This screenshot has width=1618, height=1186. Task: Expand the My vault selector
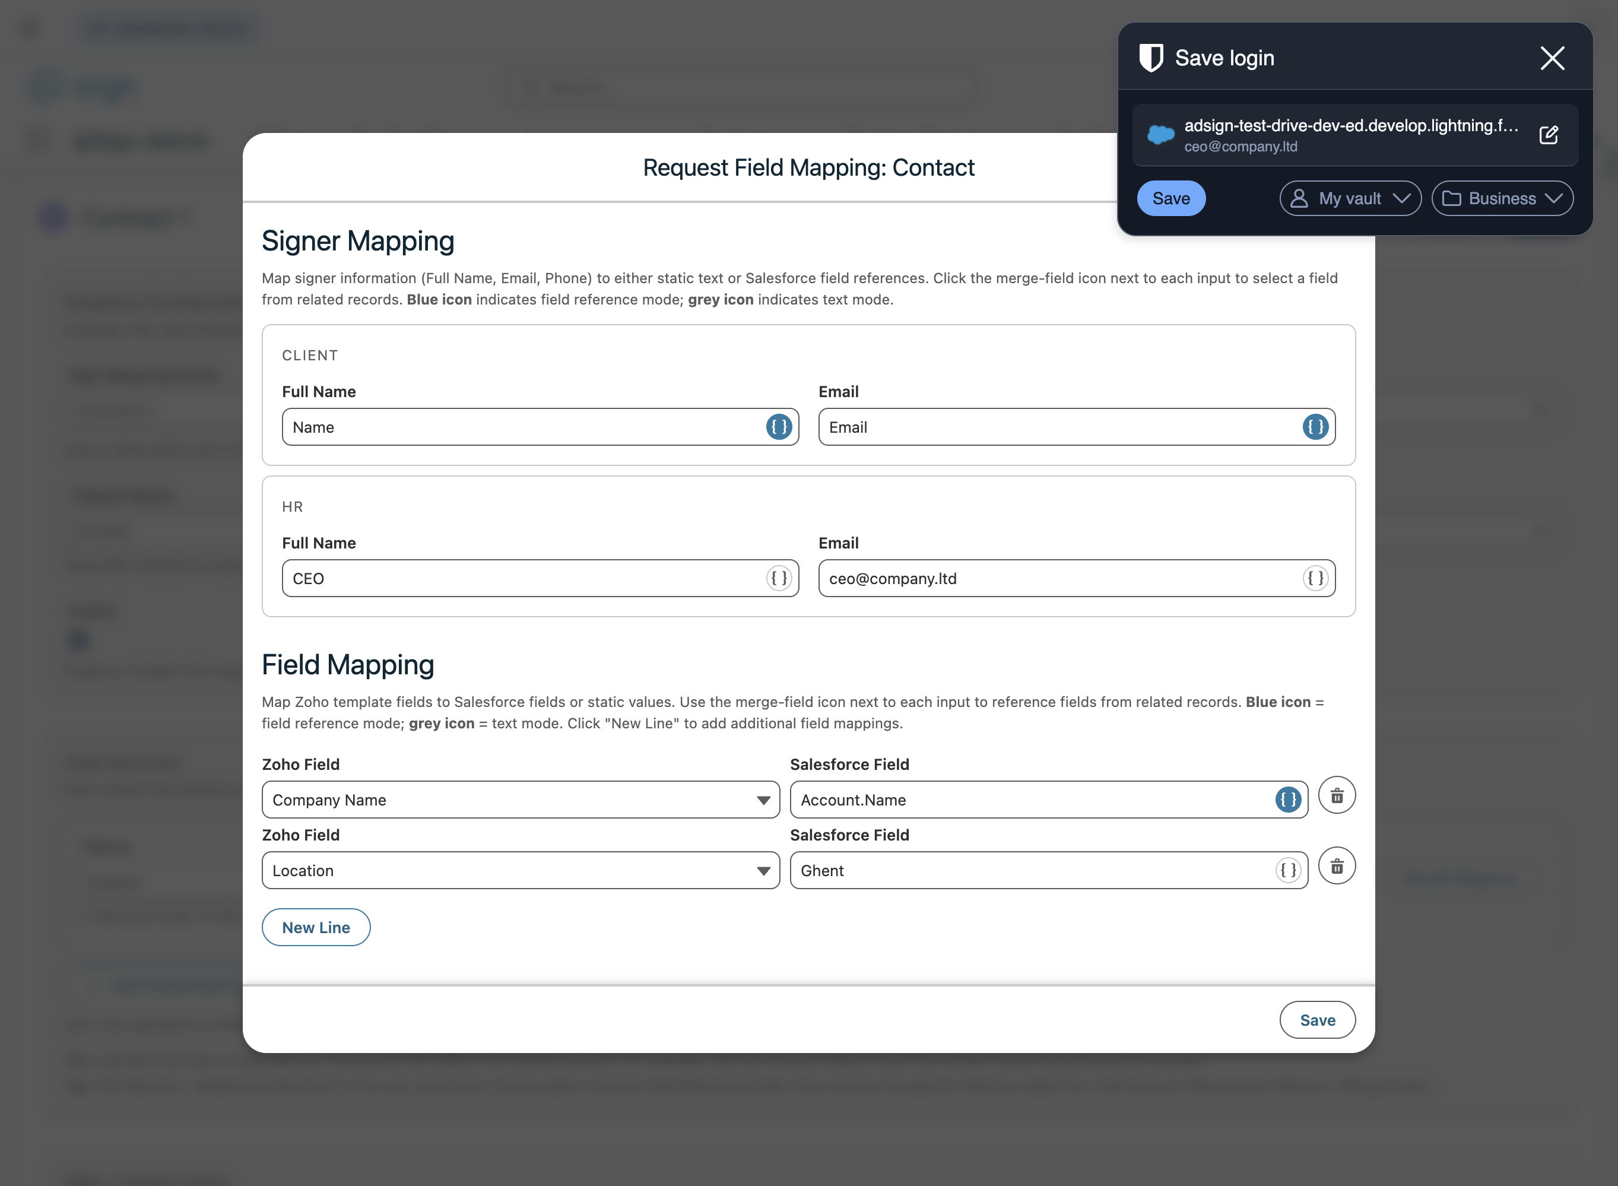(1350, 199)
